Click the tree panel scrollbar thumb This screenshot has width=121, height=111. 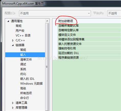47,67
